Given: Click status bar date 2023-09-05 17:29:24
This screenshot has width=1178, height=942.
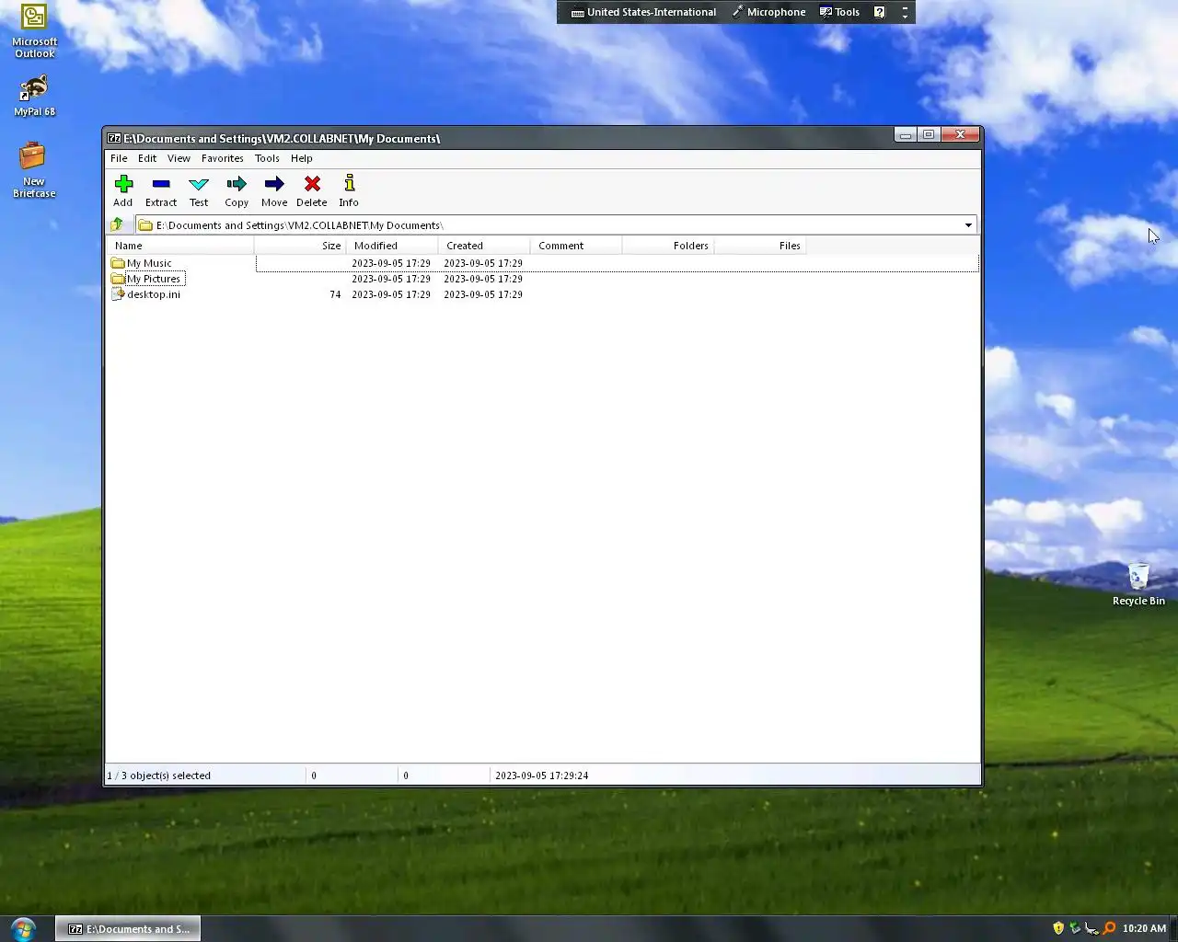Looking at the screenshot, I should [542, 775].
